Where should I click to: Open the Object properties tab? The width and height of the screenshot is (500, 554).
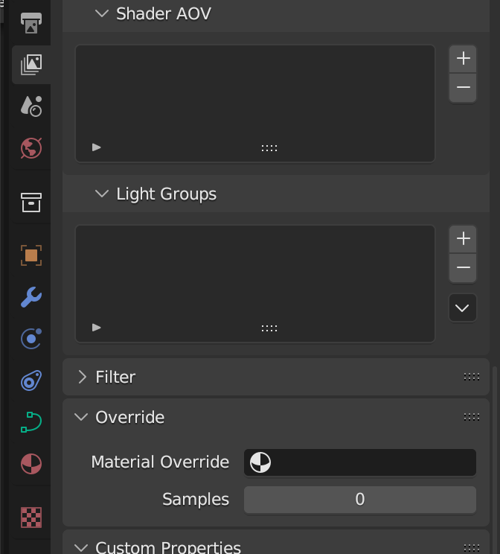coord(31,255)
